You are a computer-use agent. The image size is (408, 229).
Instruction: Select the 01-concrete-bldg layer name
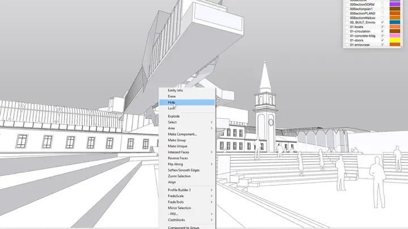point(363,36)
